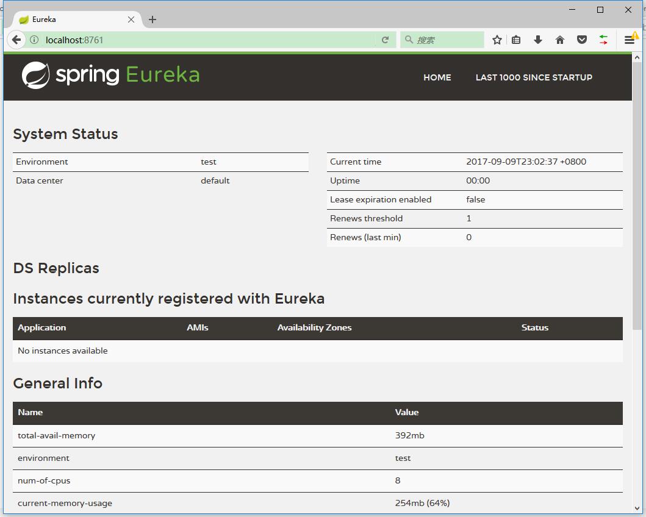The width and height of the screenshot is (646, 517).
Task: Click the red-green arrows extension icon
Action: [603, 40]
